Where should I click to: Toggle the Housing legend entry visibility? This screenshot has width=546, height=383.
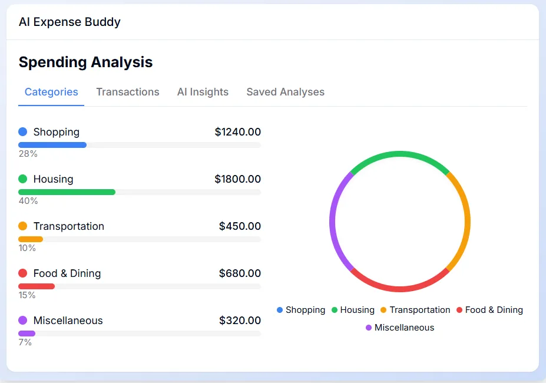[353, 309]
